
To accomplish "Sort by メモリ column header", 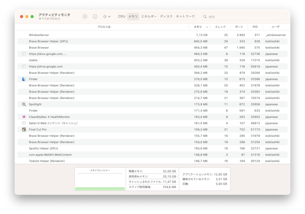I will (198, 27).
